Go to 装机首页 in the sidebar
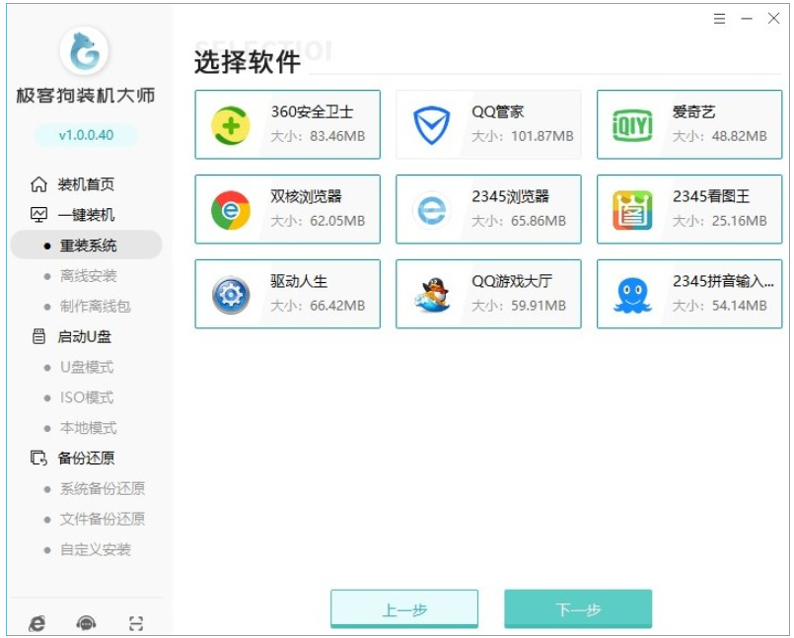The width and height of the screenshot is (794, 638). click(86, 184)
